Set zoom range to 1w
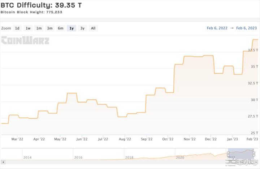This screenshot has width=260, height=169. point(28,28)
